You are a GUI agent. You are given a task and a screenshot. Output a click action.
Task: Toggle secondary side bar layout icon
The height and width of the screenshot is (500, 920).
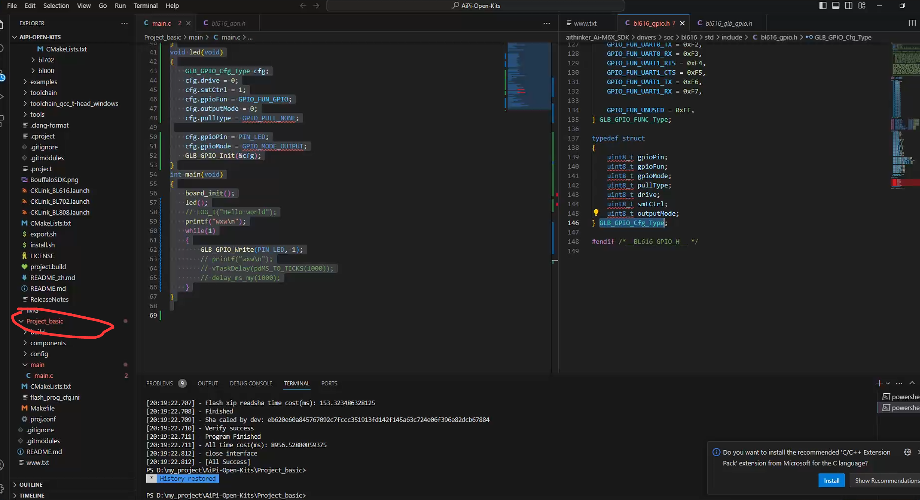click(849, 6)
